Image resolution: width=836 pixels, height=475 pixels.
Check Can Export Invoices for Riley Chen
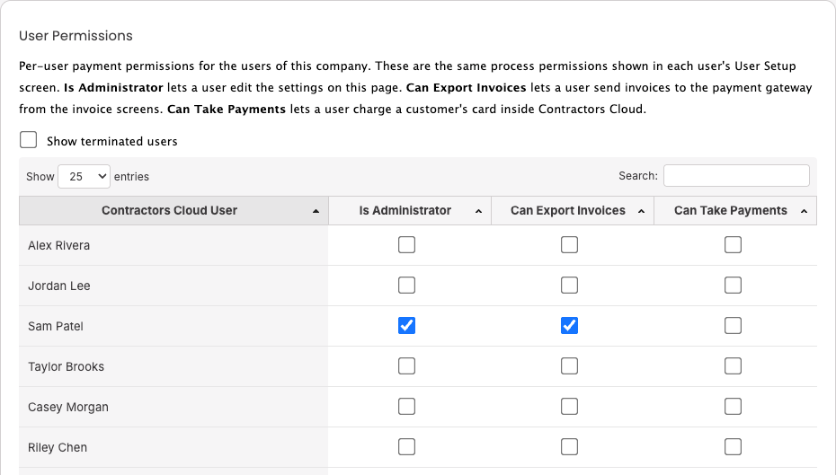(x=569, y=447)
